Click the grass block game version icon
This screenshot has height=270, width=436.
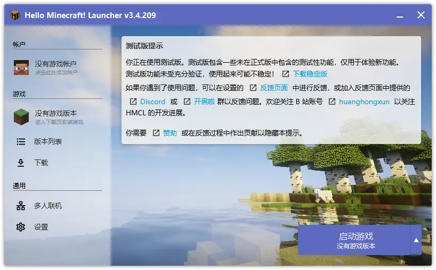click(21, 117)
